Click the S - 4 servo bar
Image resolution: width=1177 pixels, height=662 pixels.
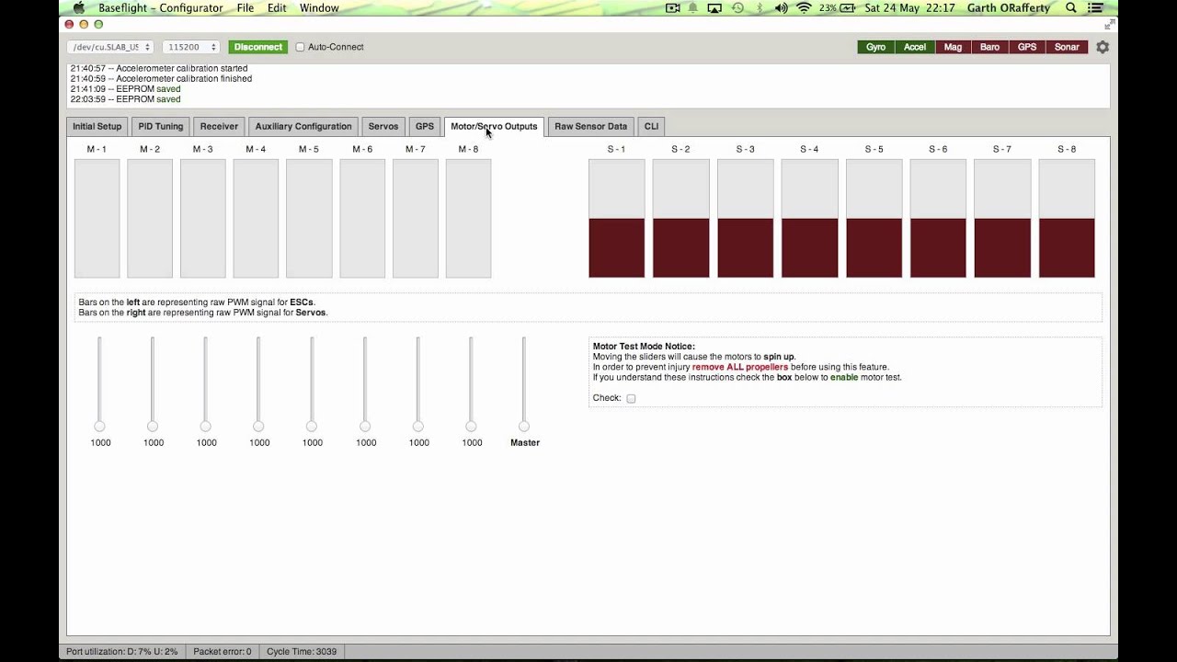[810, 218]
